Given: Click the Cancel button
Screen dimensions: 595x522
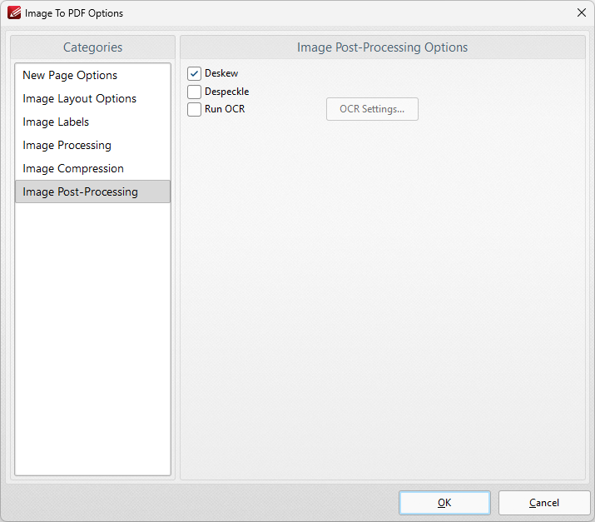Looking at the screenshot, I should pos(544,503).
